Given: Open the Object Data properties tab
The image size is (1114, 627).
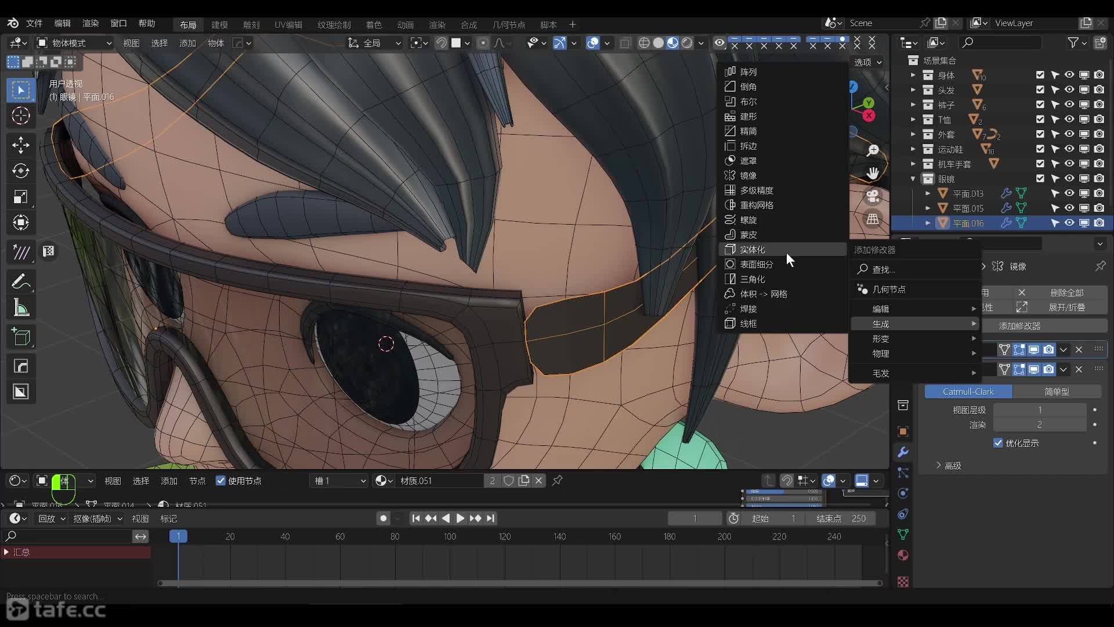Looking at the screenshot, I should click(x=903, y=534).
